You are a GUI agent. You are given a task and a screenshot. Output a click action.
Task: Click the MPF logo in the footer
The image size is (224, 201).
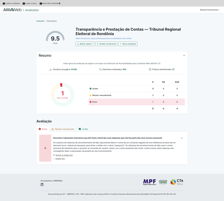(150, 182)
